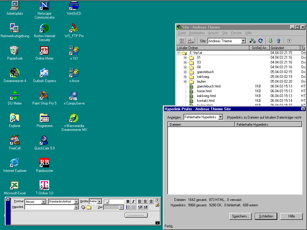Click the Schließen button
This screenshot has width=307, height=230.
click(x=266, y=216)
